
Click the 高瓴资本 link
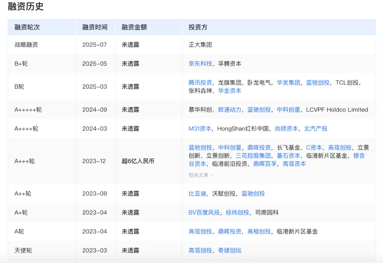(x=294, y=164)
